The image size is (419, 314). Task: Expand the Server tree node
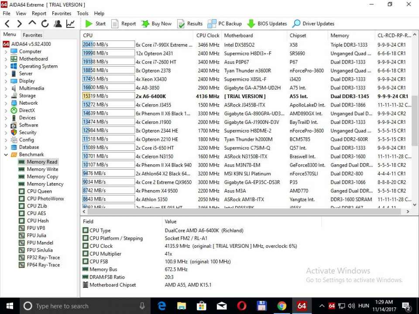point(6,74)
